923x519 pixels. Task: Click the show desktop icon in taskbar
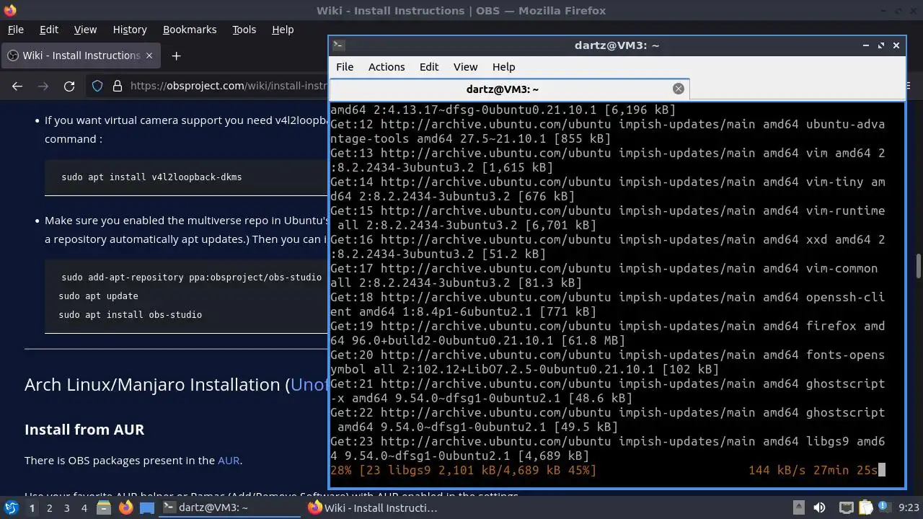click(x=147, y=507)
